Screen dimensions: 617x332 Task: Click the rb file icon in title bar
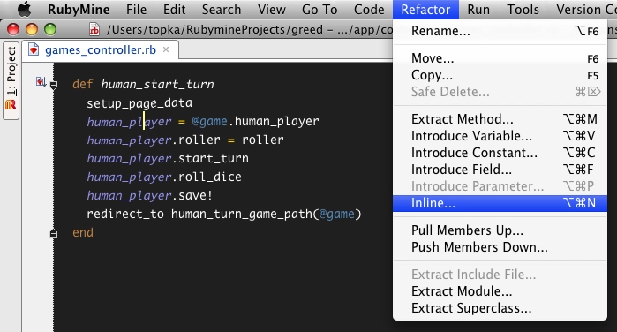pyautogui.click(x=94, y=29)
